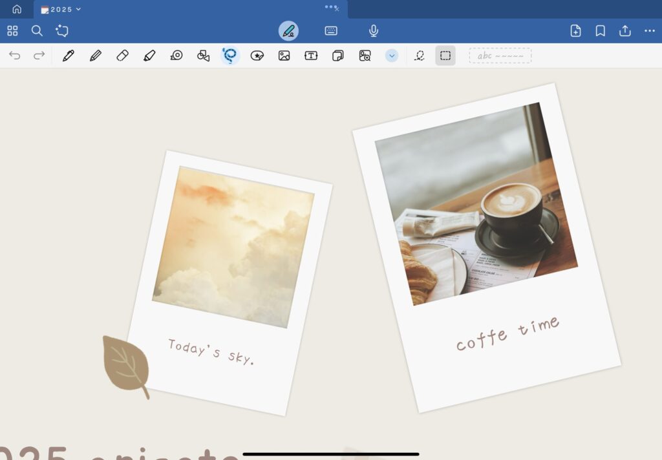Select the coffee cup photo
The width and height of the screenshot is (662, 460).
click(x=476, y=204)
